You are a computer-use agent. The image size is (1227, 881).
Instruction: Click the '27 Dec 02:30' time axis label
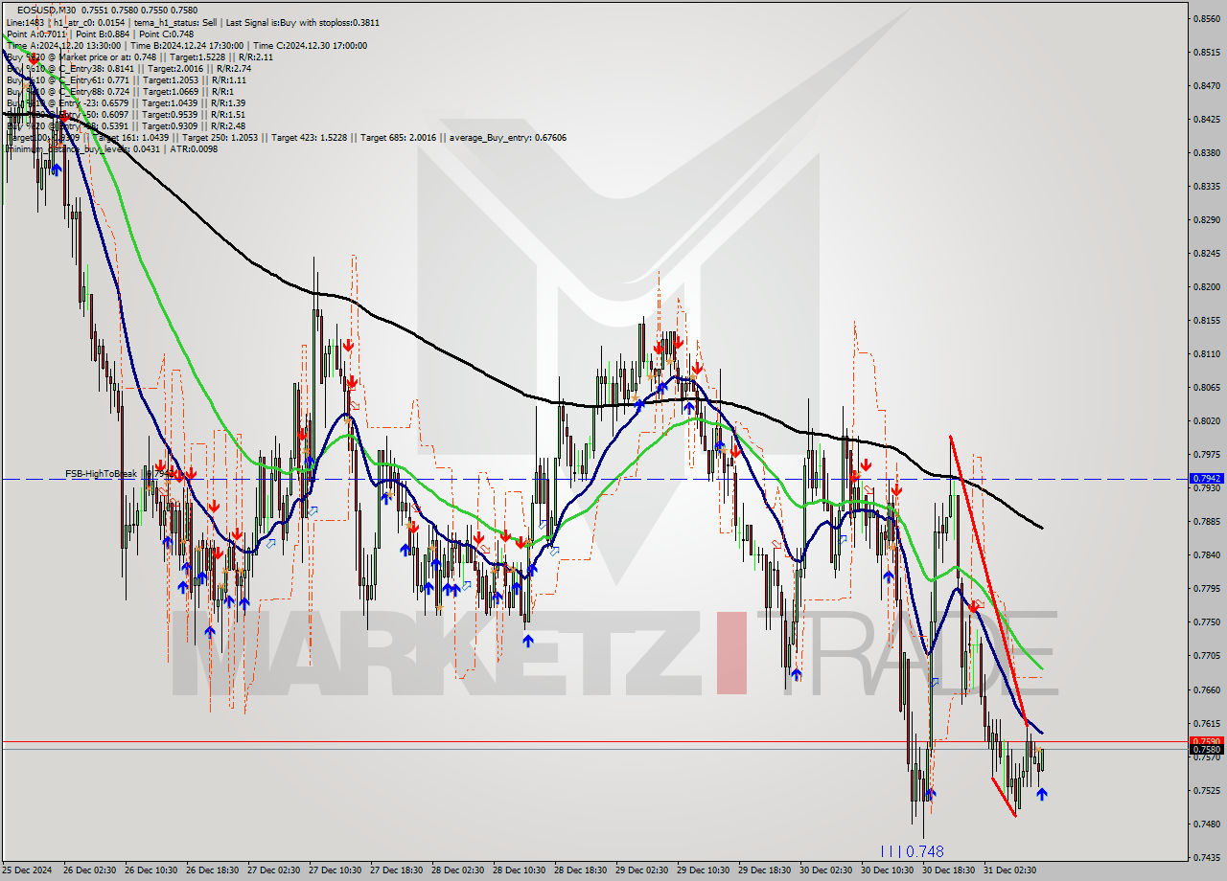tap(272, 870)
